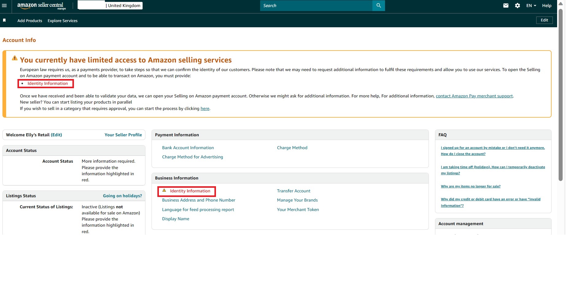Click the Account Info page heading
The image size is (566, 287).
[19, 40]
